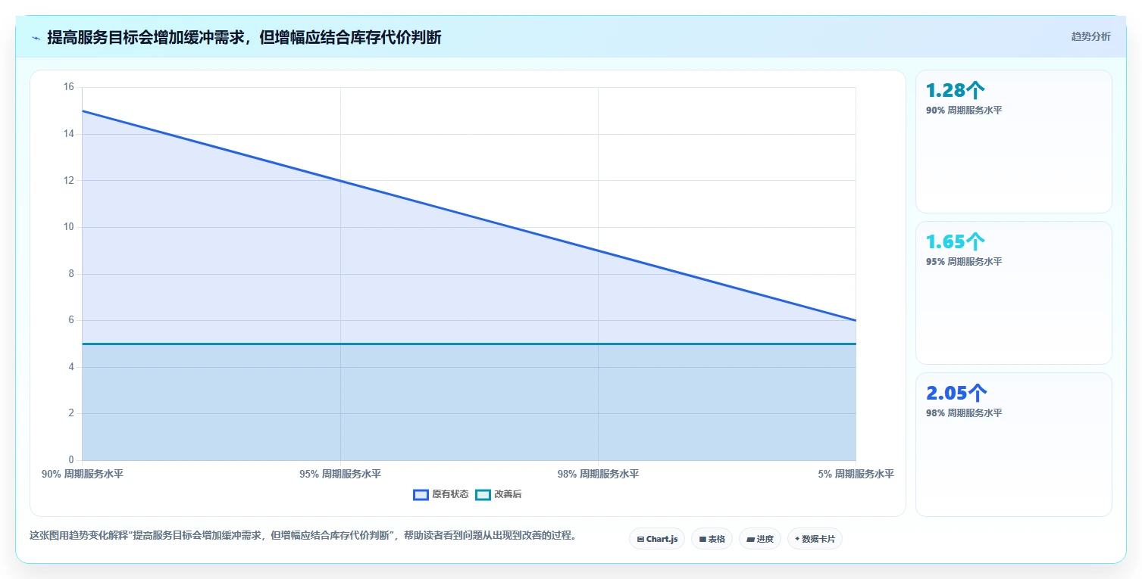The height and width of the screenshot is (579, 1142).
Task: Click the 表格 tag icon
Action: pos(702,540)
